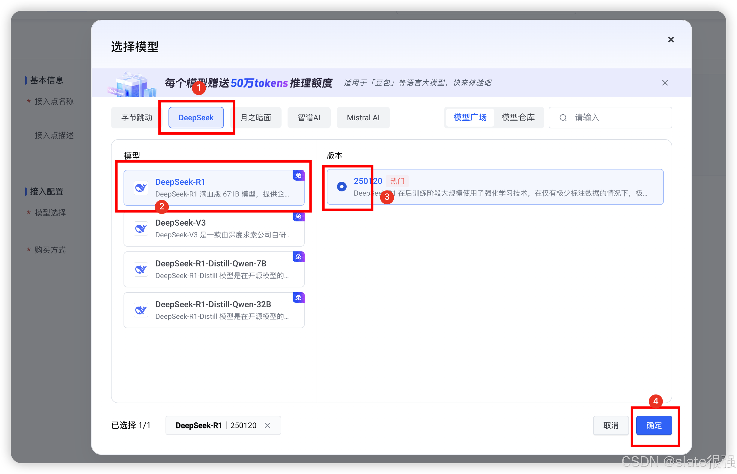The height and width of the screenshot is (474, 737).
Task: Click the search magnifier icon
Action: 563,118
